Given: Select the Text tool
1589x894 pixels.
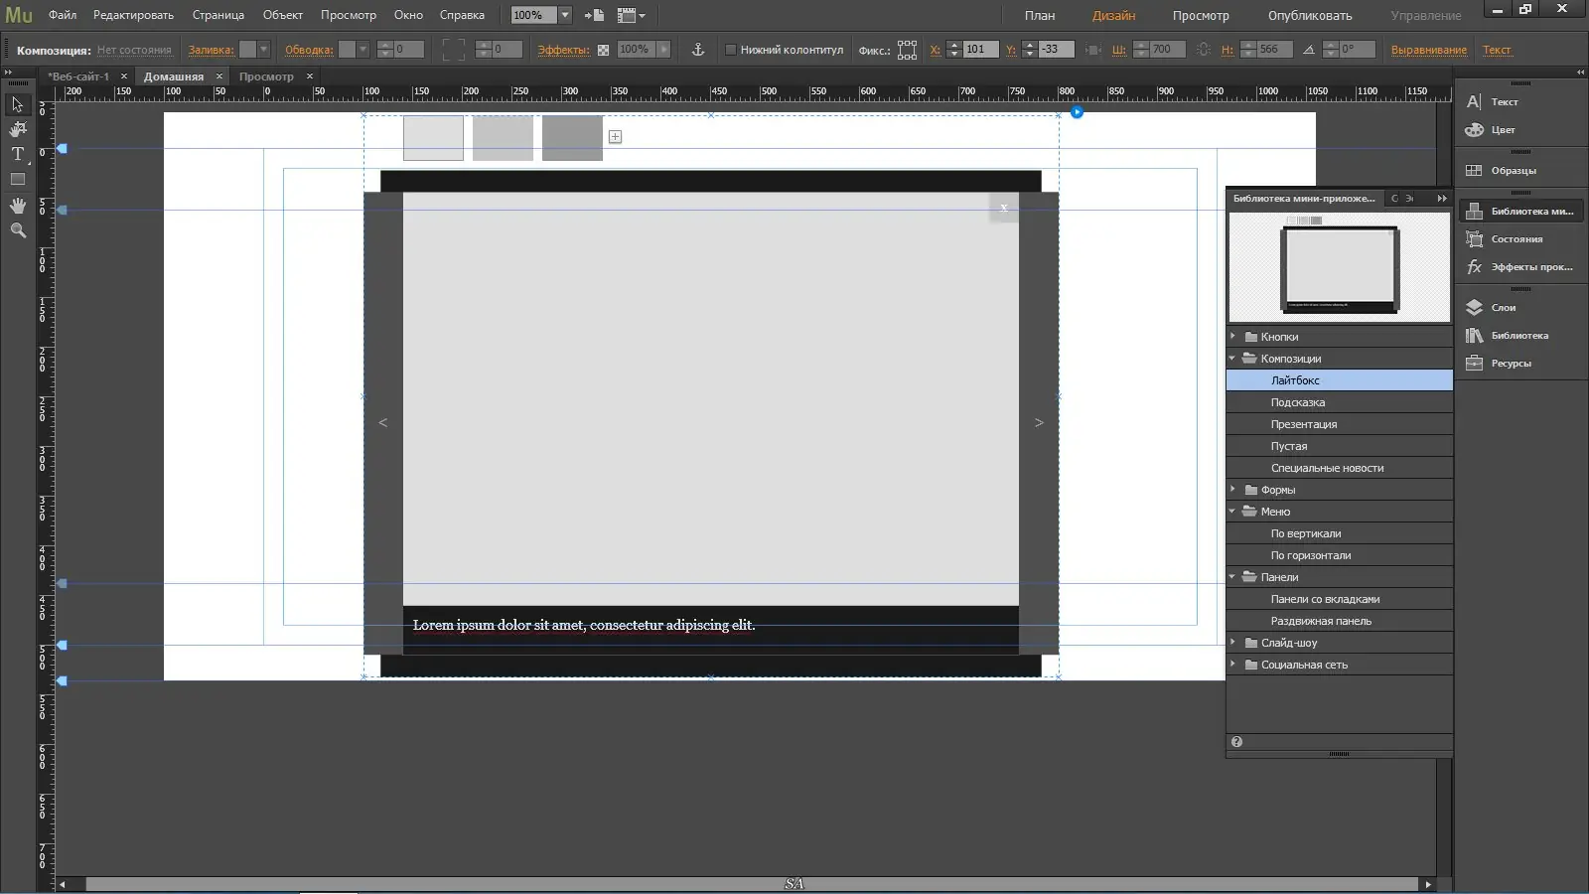Looking at the screenshot, I should [x=17, y=154].
